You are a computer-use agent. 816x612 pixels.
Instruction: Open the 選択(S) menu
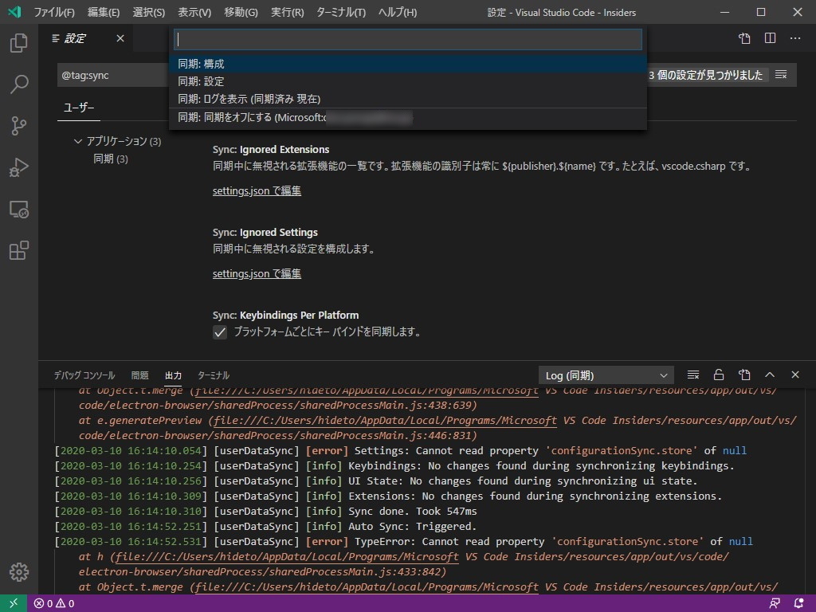[149, 12]
